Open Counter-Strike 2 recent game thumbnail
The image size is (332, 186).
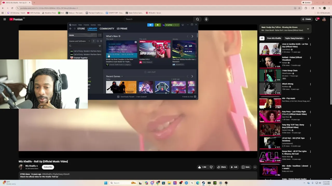pos(121,87)
